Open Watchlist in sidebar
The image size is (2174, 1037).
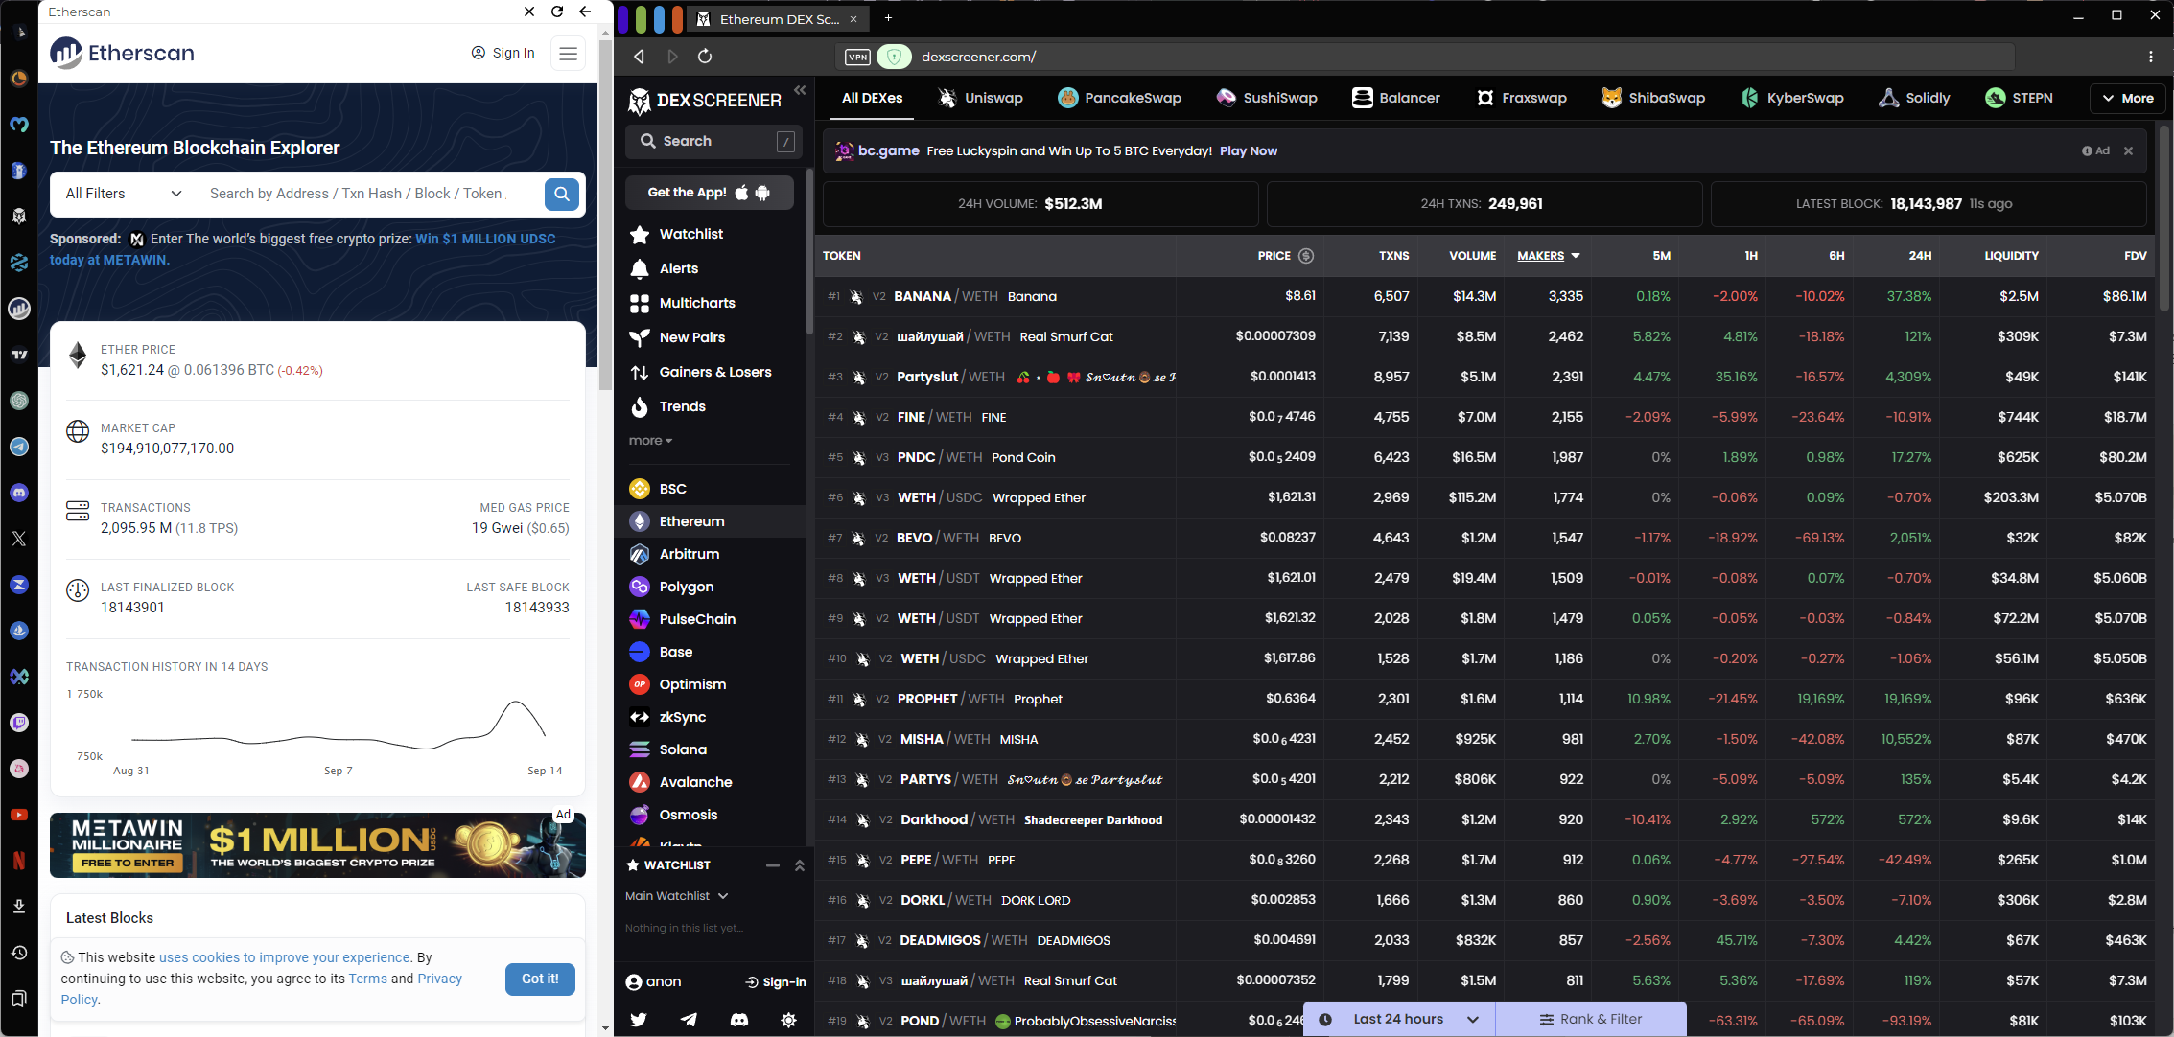click(690, 234)
